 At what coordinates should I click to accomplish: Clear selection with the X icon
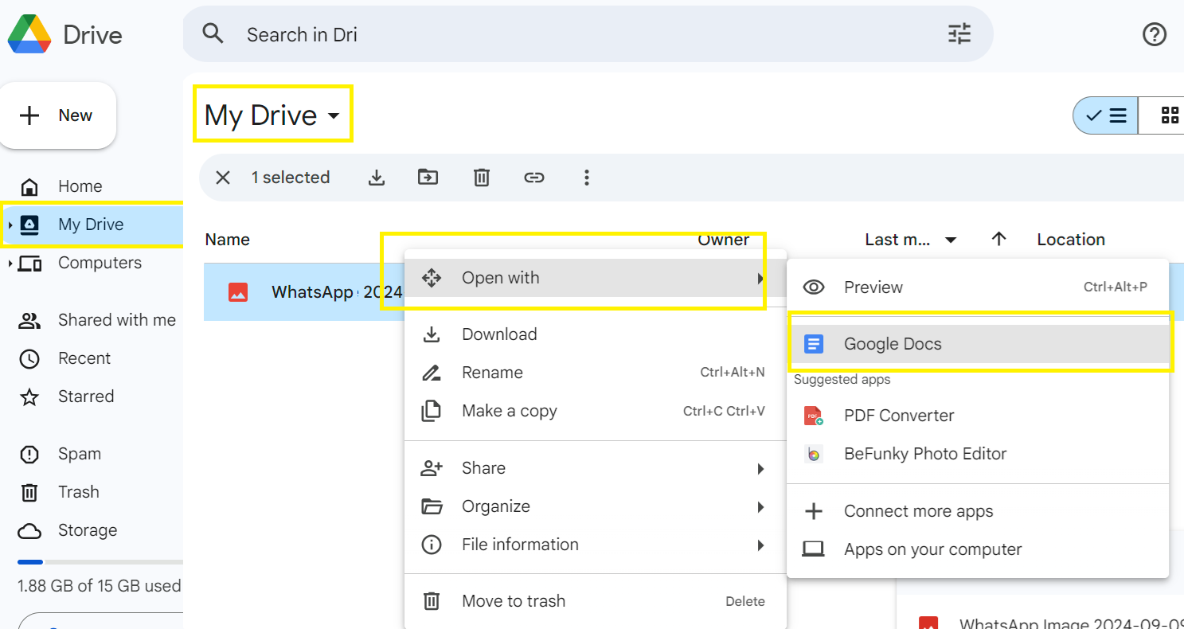(x=223, y=178)
